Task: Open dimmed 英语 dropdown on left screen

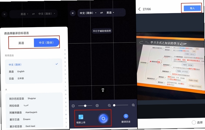Action: (24, 14)
